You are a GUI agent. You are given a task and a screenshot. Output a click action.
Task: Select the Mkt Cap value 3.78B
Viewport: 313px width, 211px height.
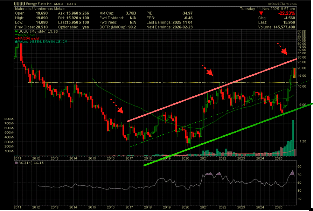click(131, 13)
